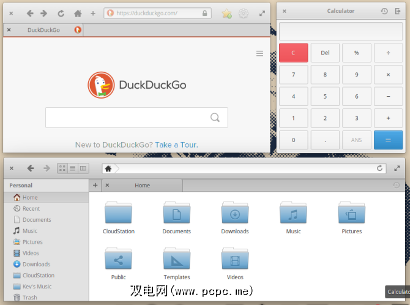Click home icon in Files path bar

tap(108, 168)
